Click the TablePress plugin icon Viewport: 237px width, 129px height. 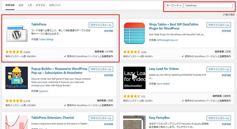pos(17,34)
